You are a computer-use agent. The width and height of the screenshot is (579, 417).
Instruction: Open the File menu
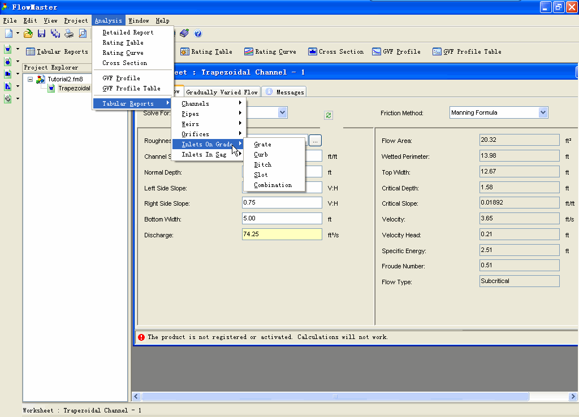(x=10, y=21)
